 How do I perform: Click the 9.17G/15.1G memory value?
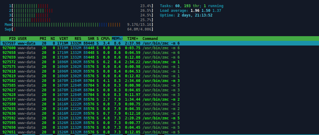point(139,25)
